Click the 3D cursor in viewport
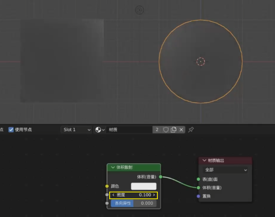 pos(201,61)
